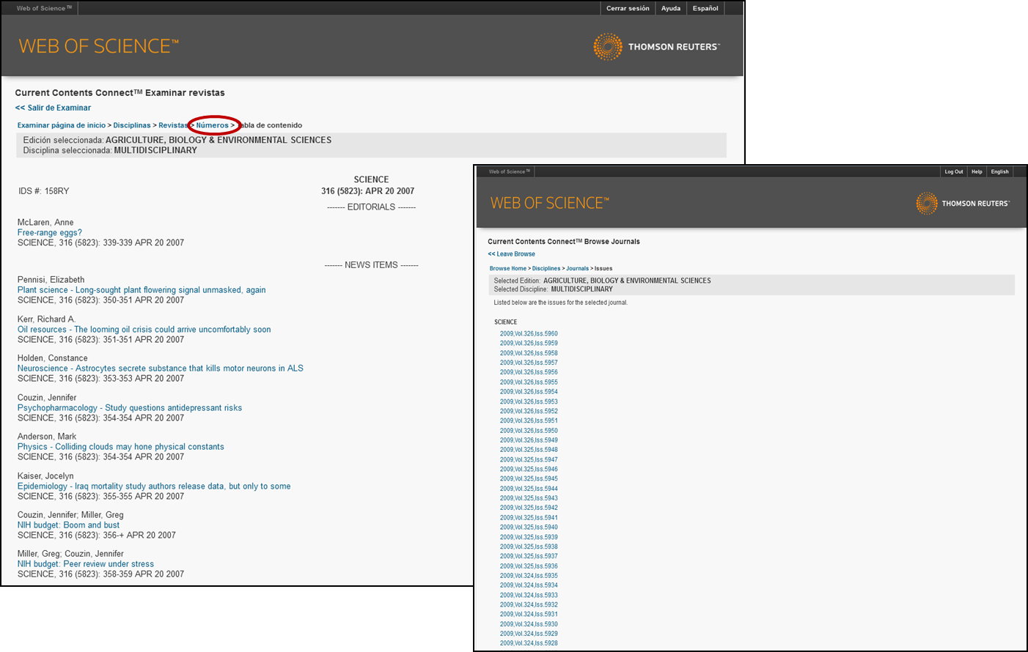Image resolution: width=1028 pixels, height=652 pixels.
Task: Click Log Out in the English window
Action: pyautogui.click(x=954, y=171)
